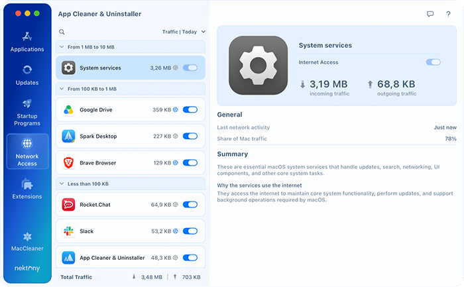Toggle App Cleaner & Uninstaller internet access

coord(190,258)
